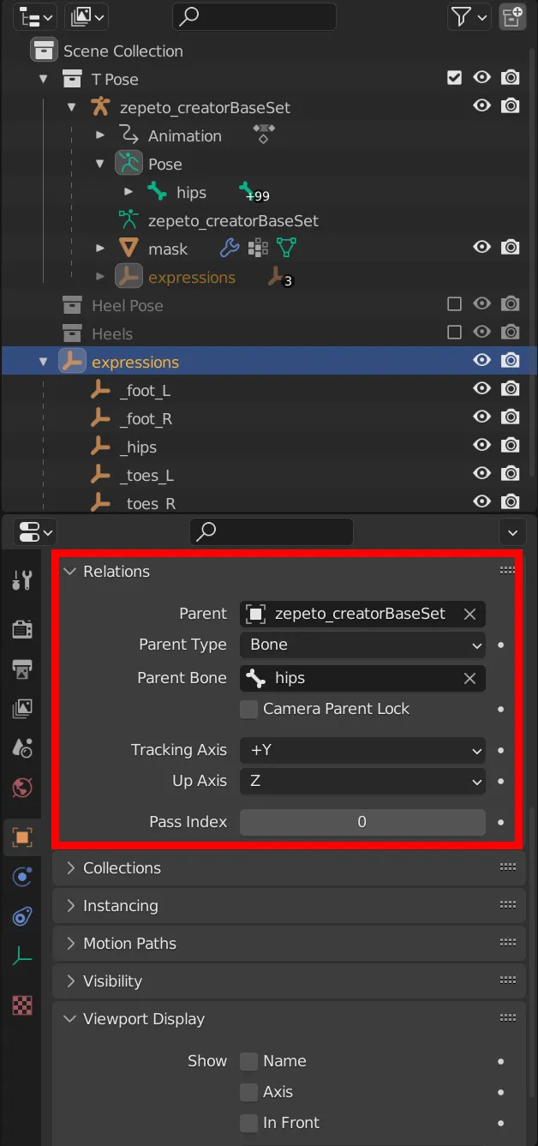Hide the _foot_L empty in viewport
The height and width of the screenshot is (1146, 538).
coord(482,389)
